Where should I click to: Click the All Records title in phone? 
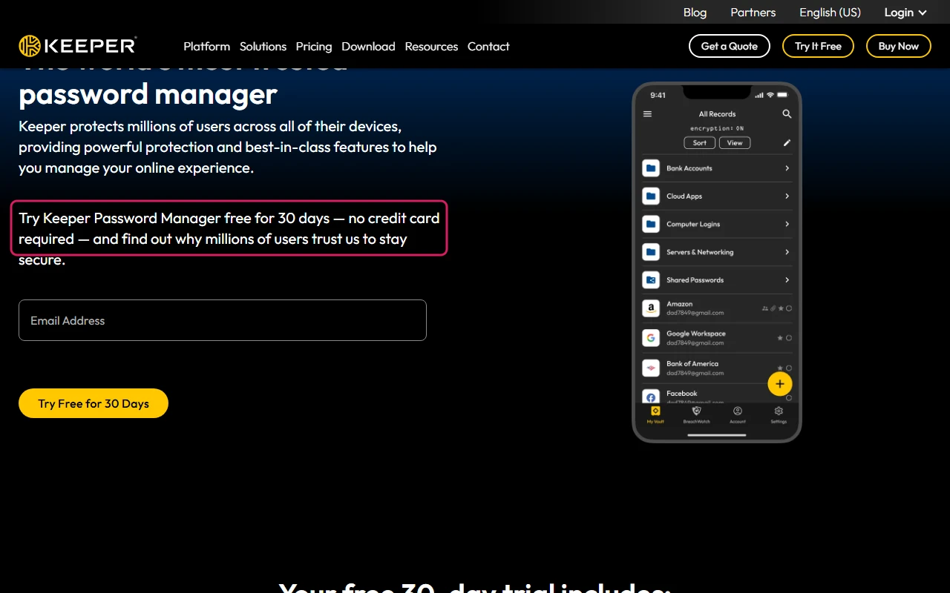coord(717,114)
